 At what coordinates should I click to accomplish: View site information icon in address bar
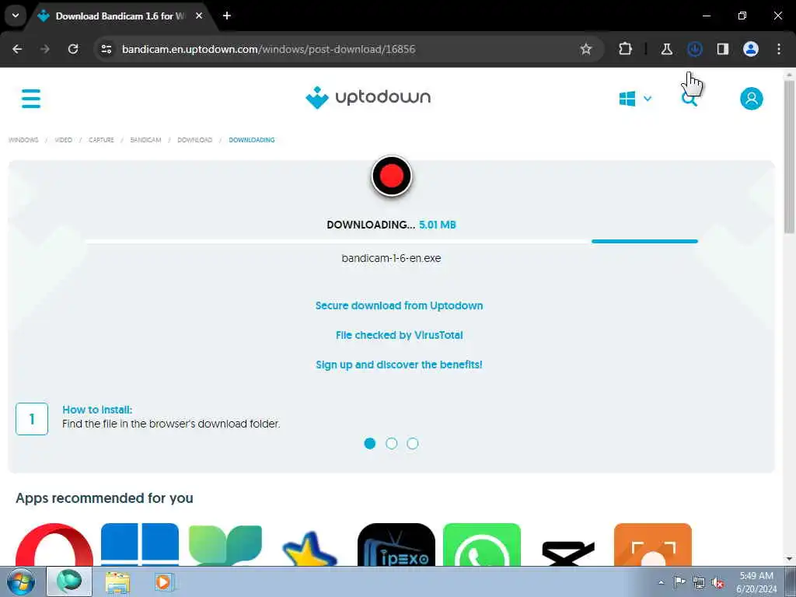[106, 49]
